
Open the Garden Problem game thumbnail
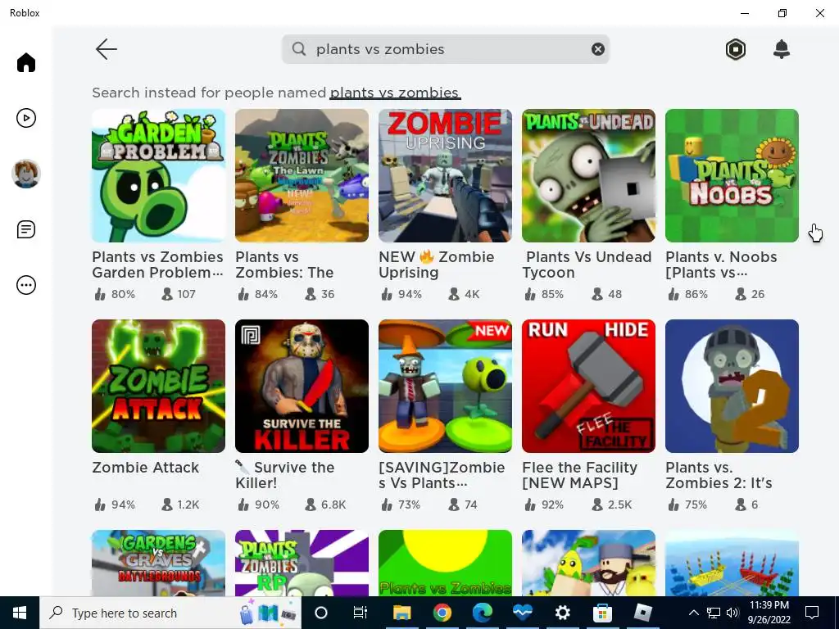pyautogui.click(x=158, y=175)
